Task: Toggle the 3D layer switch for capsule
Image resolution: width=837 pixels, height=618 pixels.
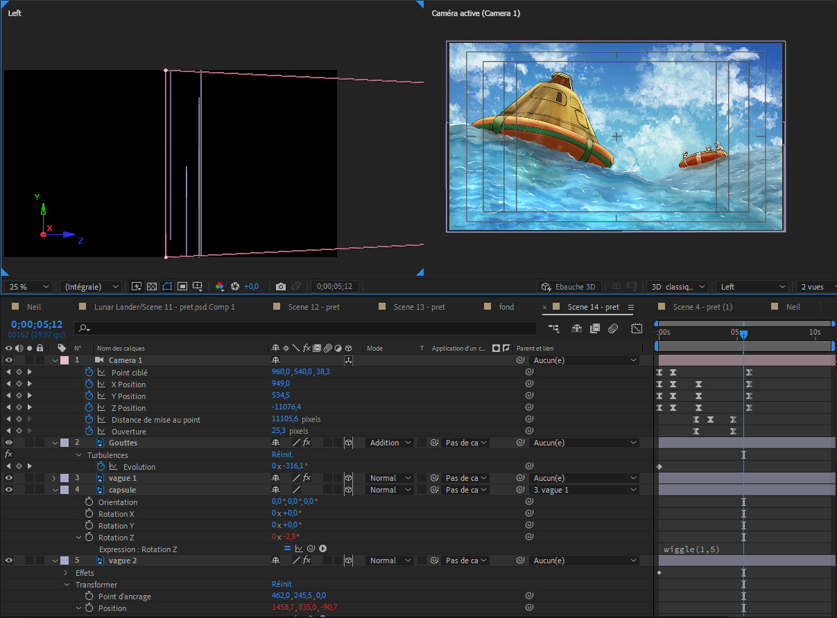Action: click(348, 490)
